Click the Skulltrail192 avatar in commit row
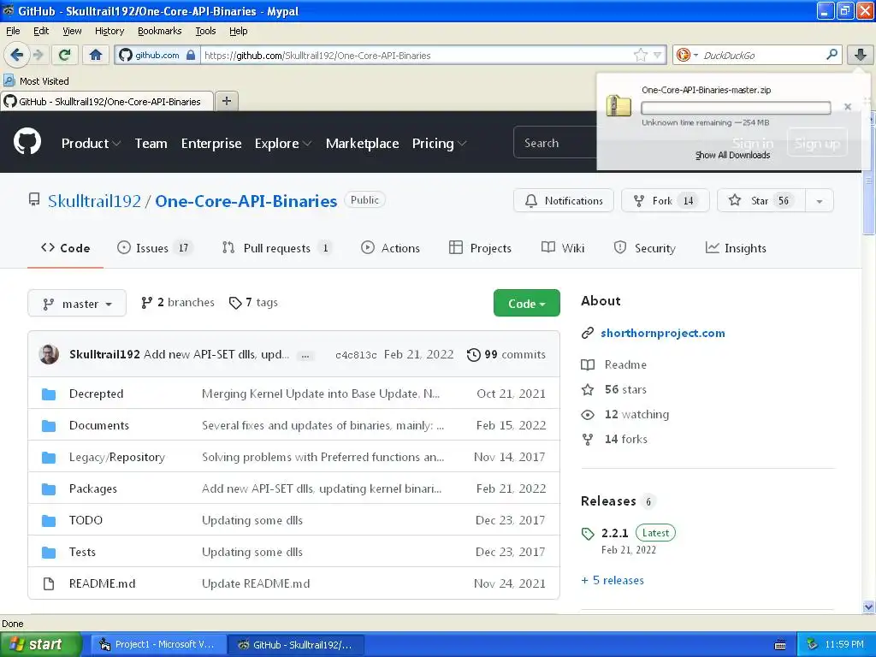The height and width of the screenshot is (657, 876). pyautogui.click(x=49, y=354)
